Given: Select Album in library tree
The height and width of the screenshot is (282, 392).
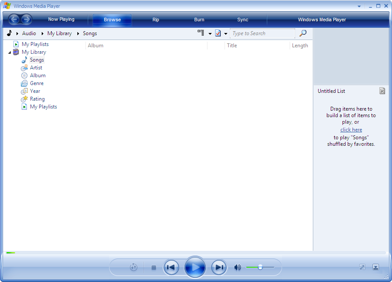Looking at the screenshot, I should [38, 75].
